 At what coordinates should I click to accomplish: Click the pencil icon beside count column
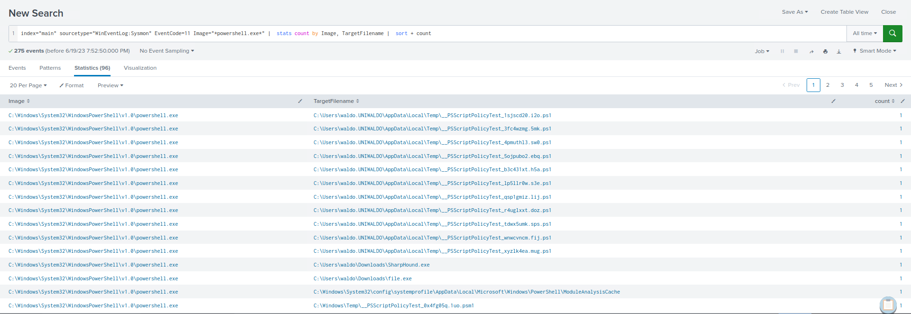click(x=902, y=101)
